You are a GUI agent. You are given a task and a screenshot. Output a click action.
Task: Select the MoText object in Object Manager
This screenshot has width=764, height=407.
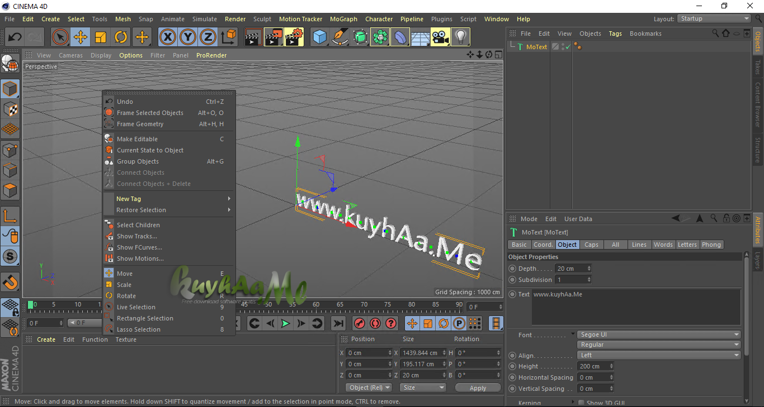[x=536, y=47]
